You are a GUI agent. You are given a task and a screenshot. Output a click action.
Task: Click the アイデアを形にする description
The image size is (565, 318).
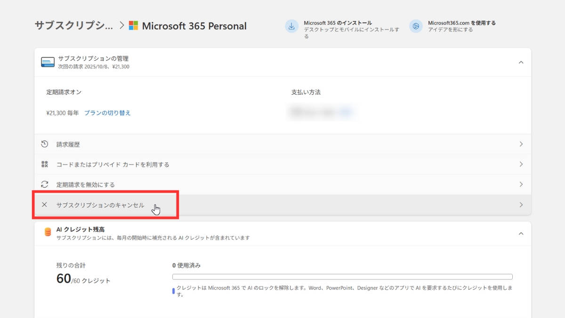pyautogui.click(x=451, y=30)
